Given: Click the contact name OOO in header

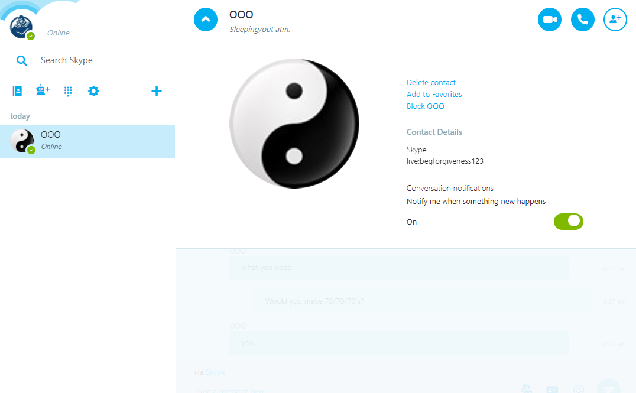Looking at the screenshot, I should (x=241, y=15).
